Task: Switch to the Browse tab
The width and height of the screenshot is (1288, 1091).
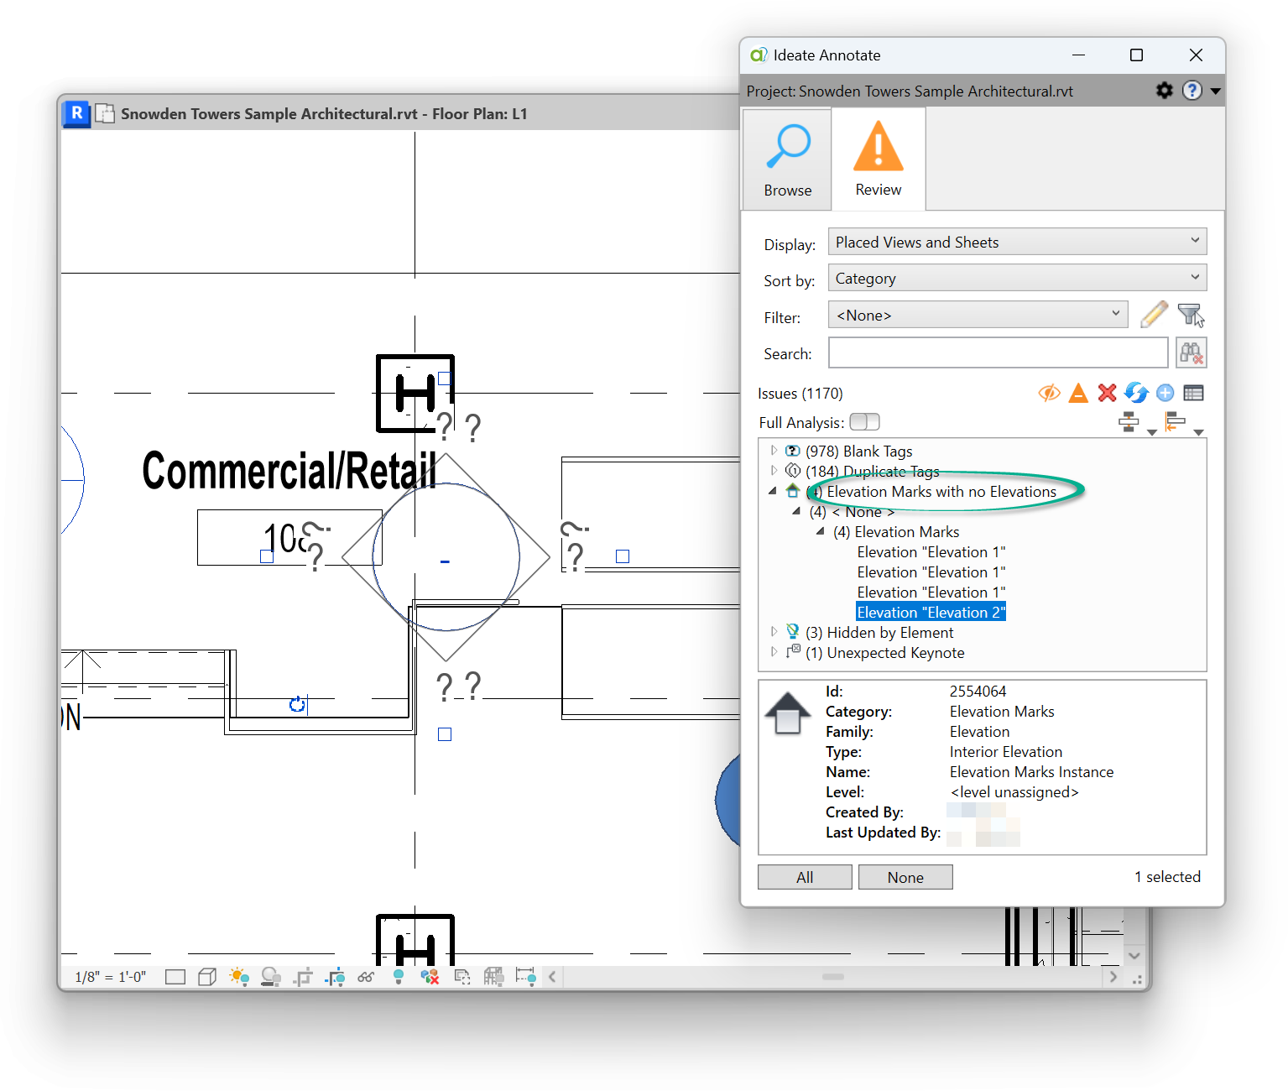Action: point(787,159)
